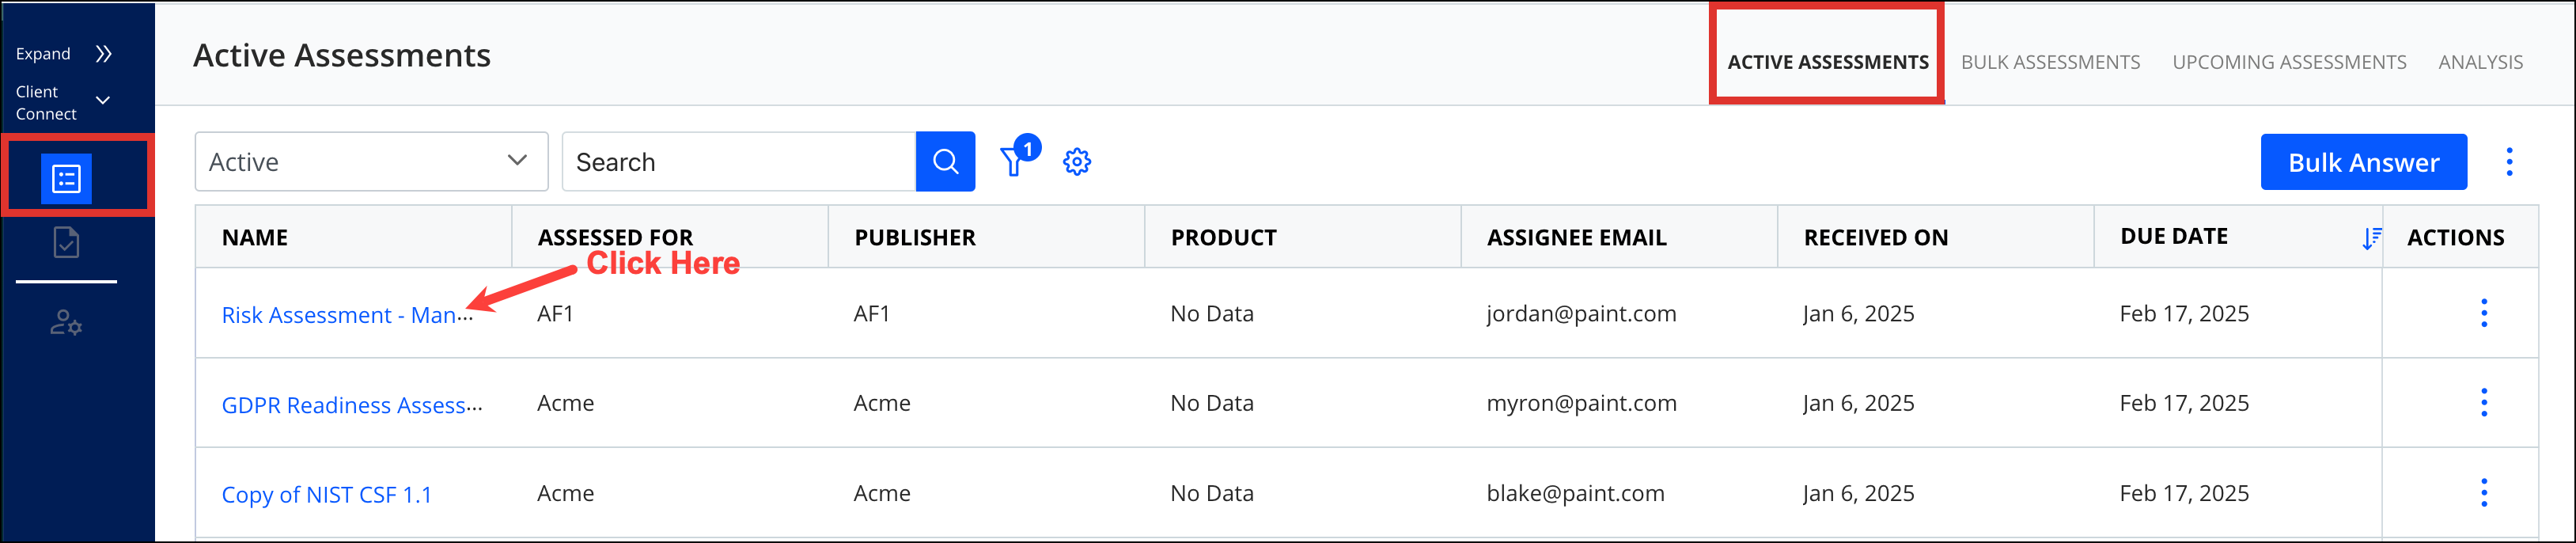Viewport: 2576px width, 543px height.
Task: Go to the Analysis tab
Action: coord(2480,62)
